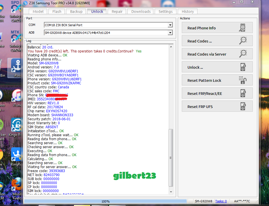Click Android version: 7.0 log line
This screenshot has height=206, width=269.
[x=43, y=67]
